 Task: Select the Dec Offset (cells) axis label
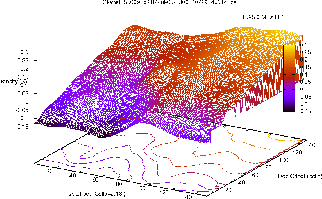pyautogui.click(x=300, y=176)
